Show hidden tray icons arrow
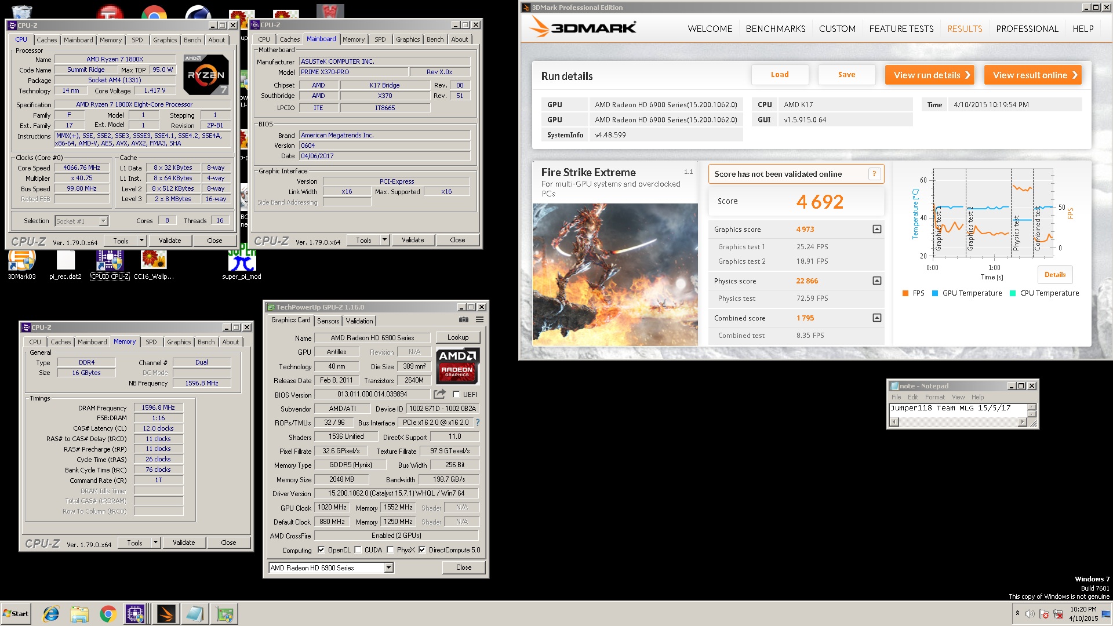Screen dimensions: 1113x626 tap(1017, 613)
